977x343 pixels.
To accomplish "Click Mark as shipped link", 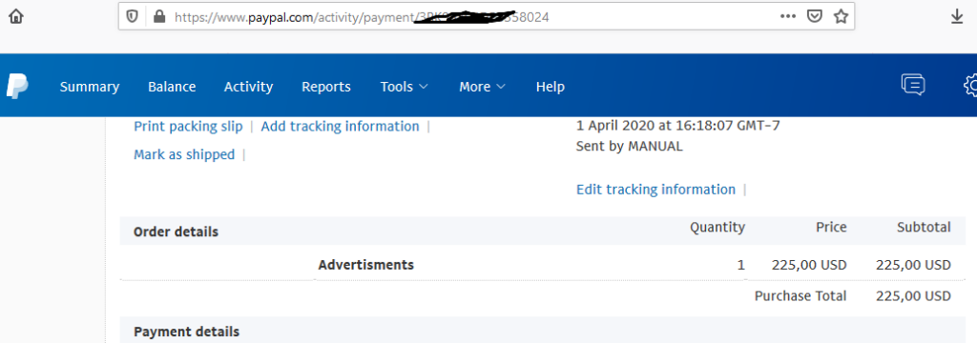I will (x=184, y=154).
